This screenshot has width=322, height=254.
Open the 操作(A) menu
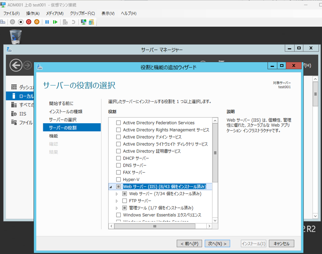(33, 13)
